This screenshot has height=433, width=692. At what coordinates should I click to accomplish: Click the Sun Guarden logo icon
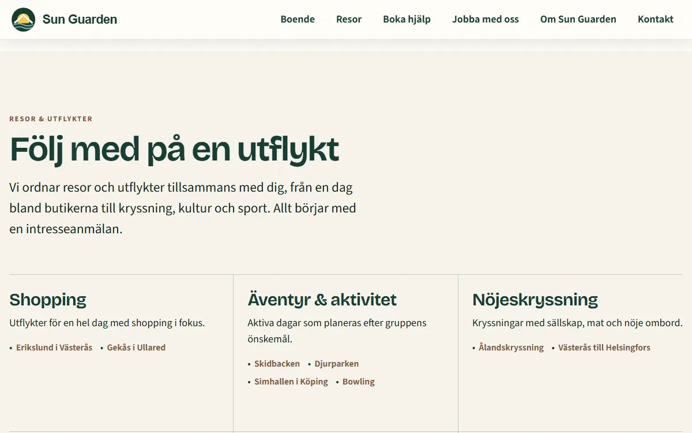(x=23, y=20)
